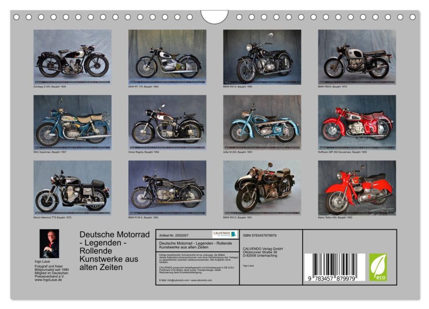The width and height of the screenshot is (429, 309).
Task: Click the 'BMW R51/3' caption
Action: coord(238,217)
